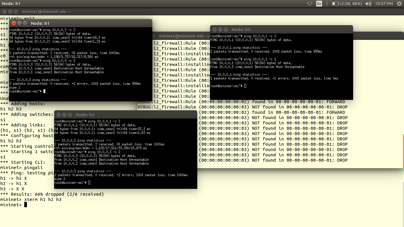Minimize the Node: h2 xterm window
Viewport: 404px width, 227px height.
(x=64, y=114)
